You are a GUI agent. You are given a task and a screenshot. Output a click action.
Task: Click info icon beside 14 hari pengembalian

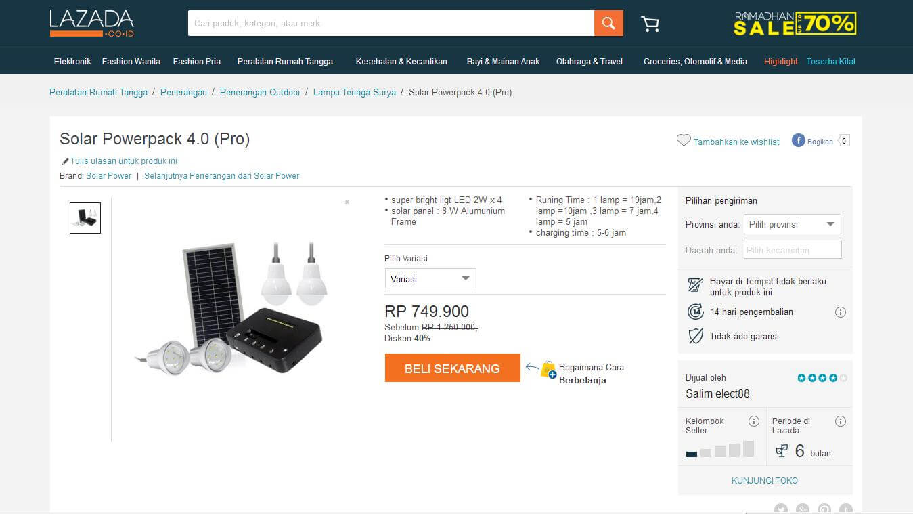[841, 312]
